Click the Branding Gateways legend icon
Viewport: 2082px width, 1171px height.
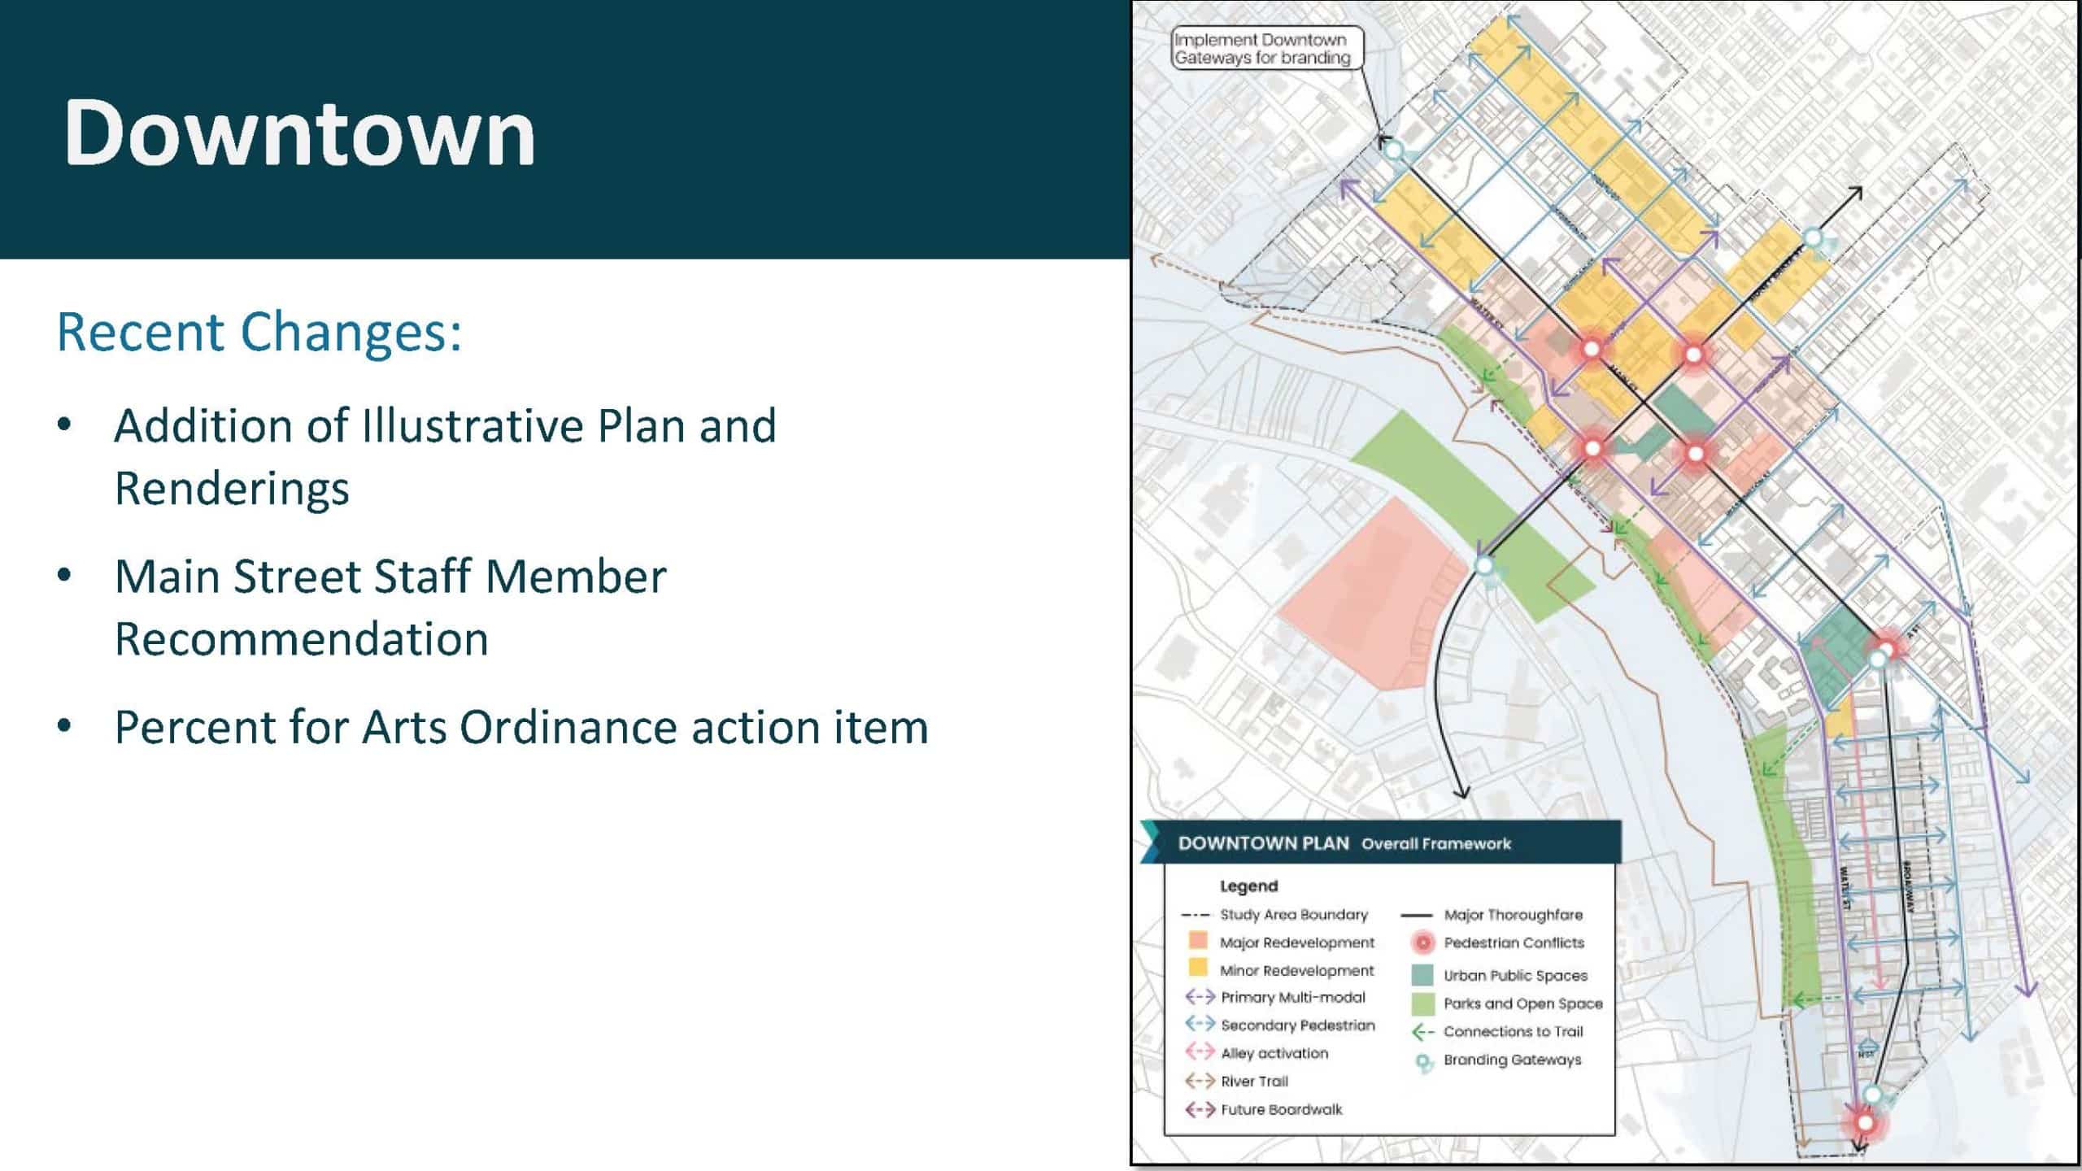(x=1423, y=1062)
